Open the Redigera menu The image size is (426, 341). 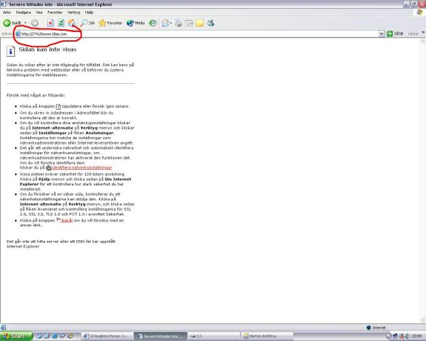coord(23,12)
